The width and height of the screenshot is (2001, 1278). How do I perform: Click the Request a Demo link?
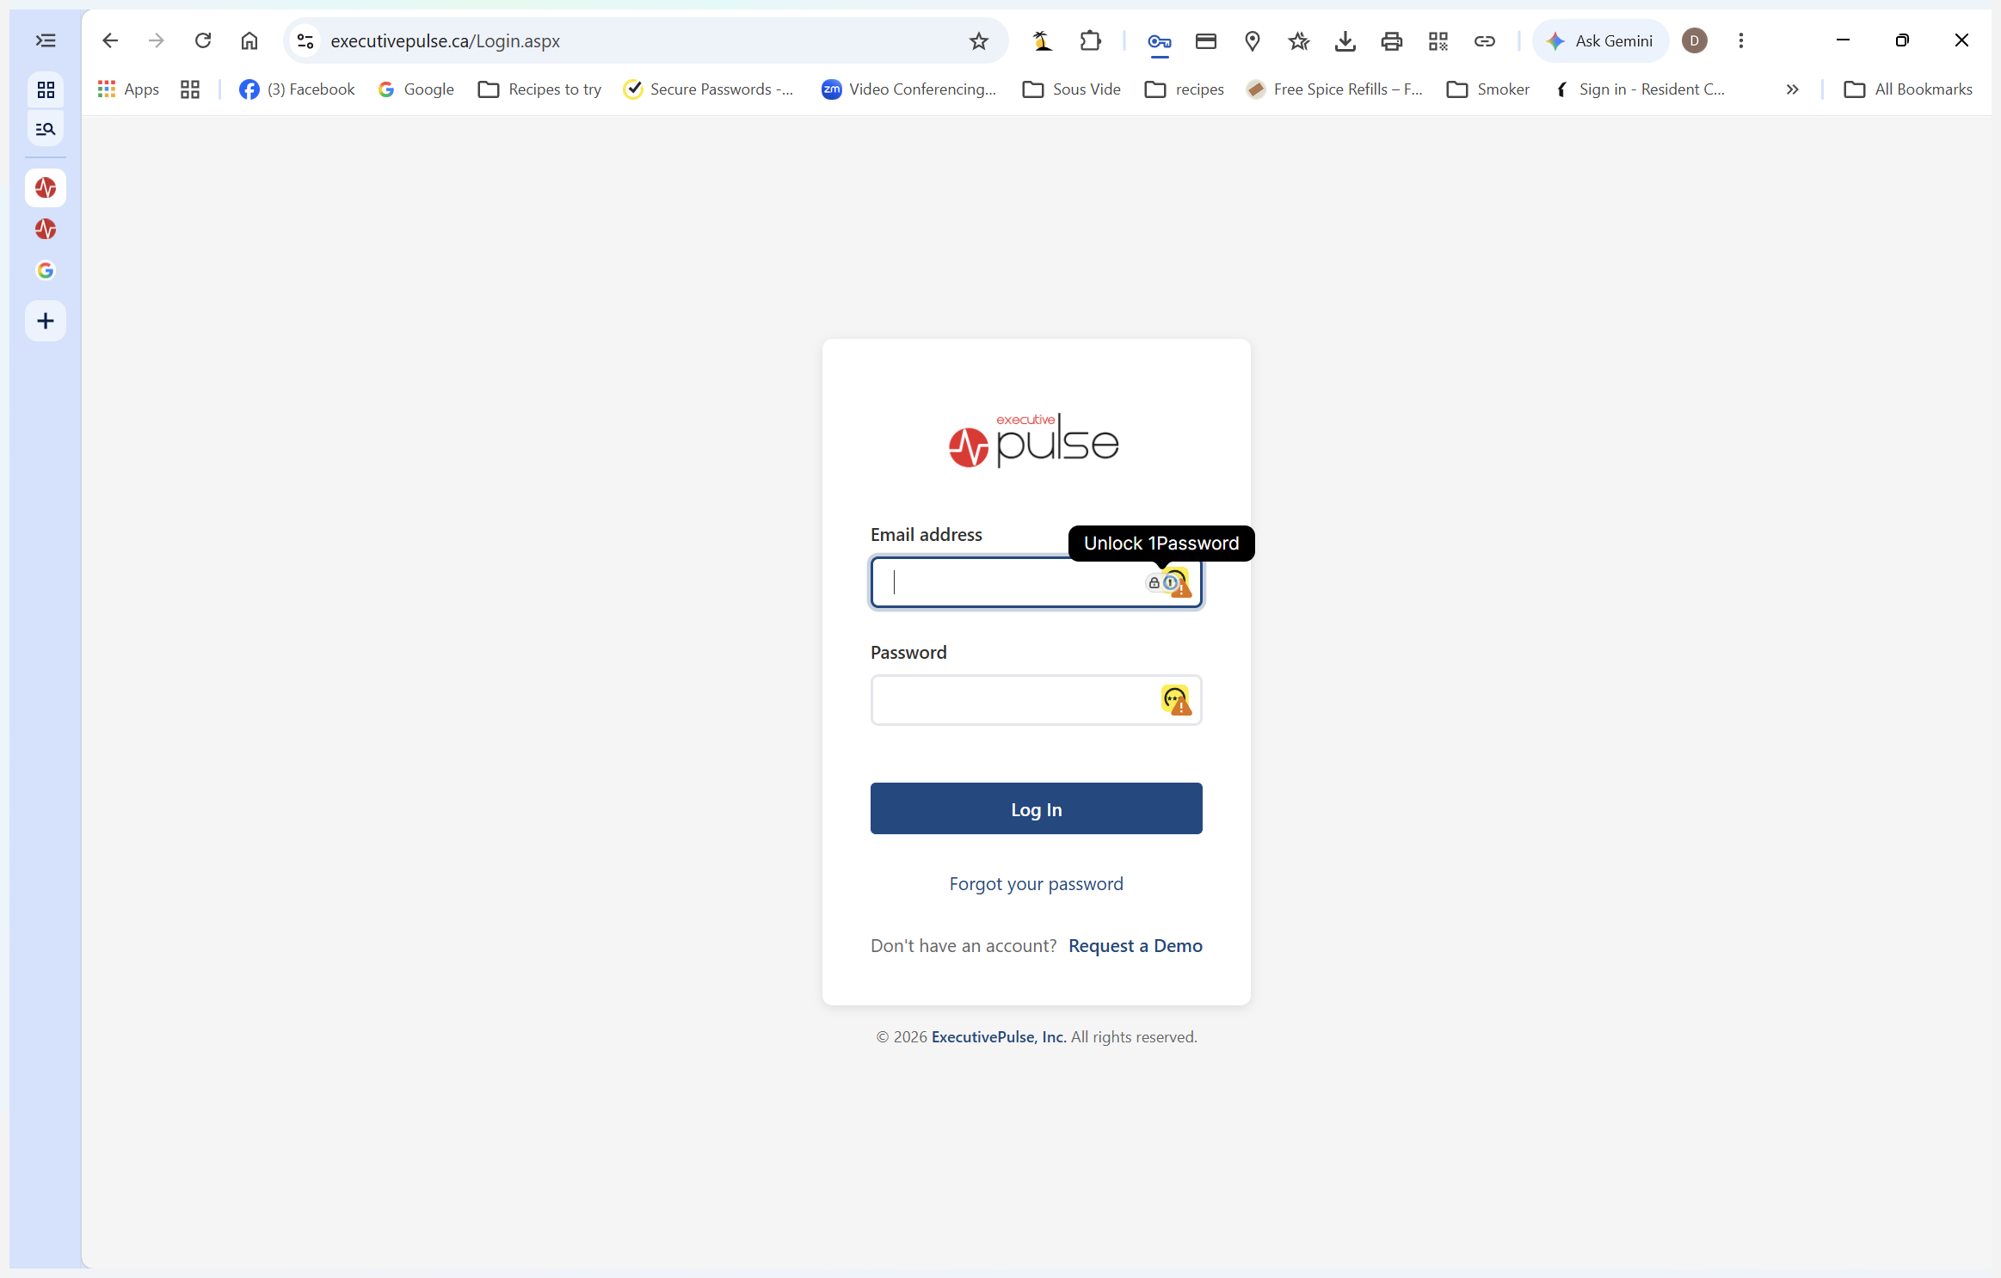[1136, 946]
